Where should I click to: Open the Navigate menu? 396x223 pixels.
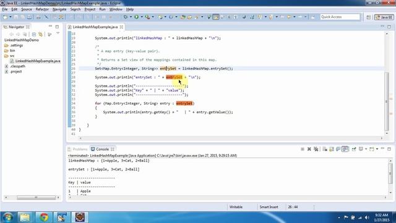(x=59, y=9)
